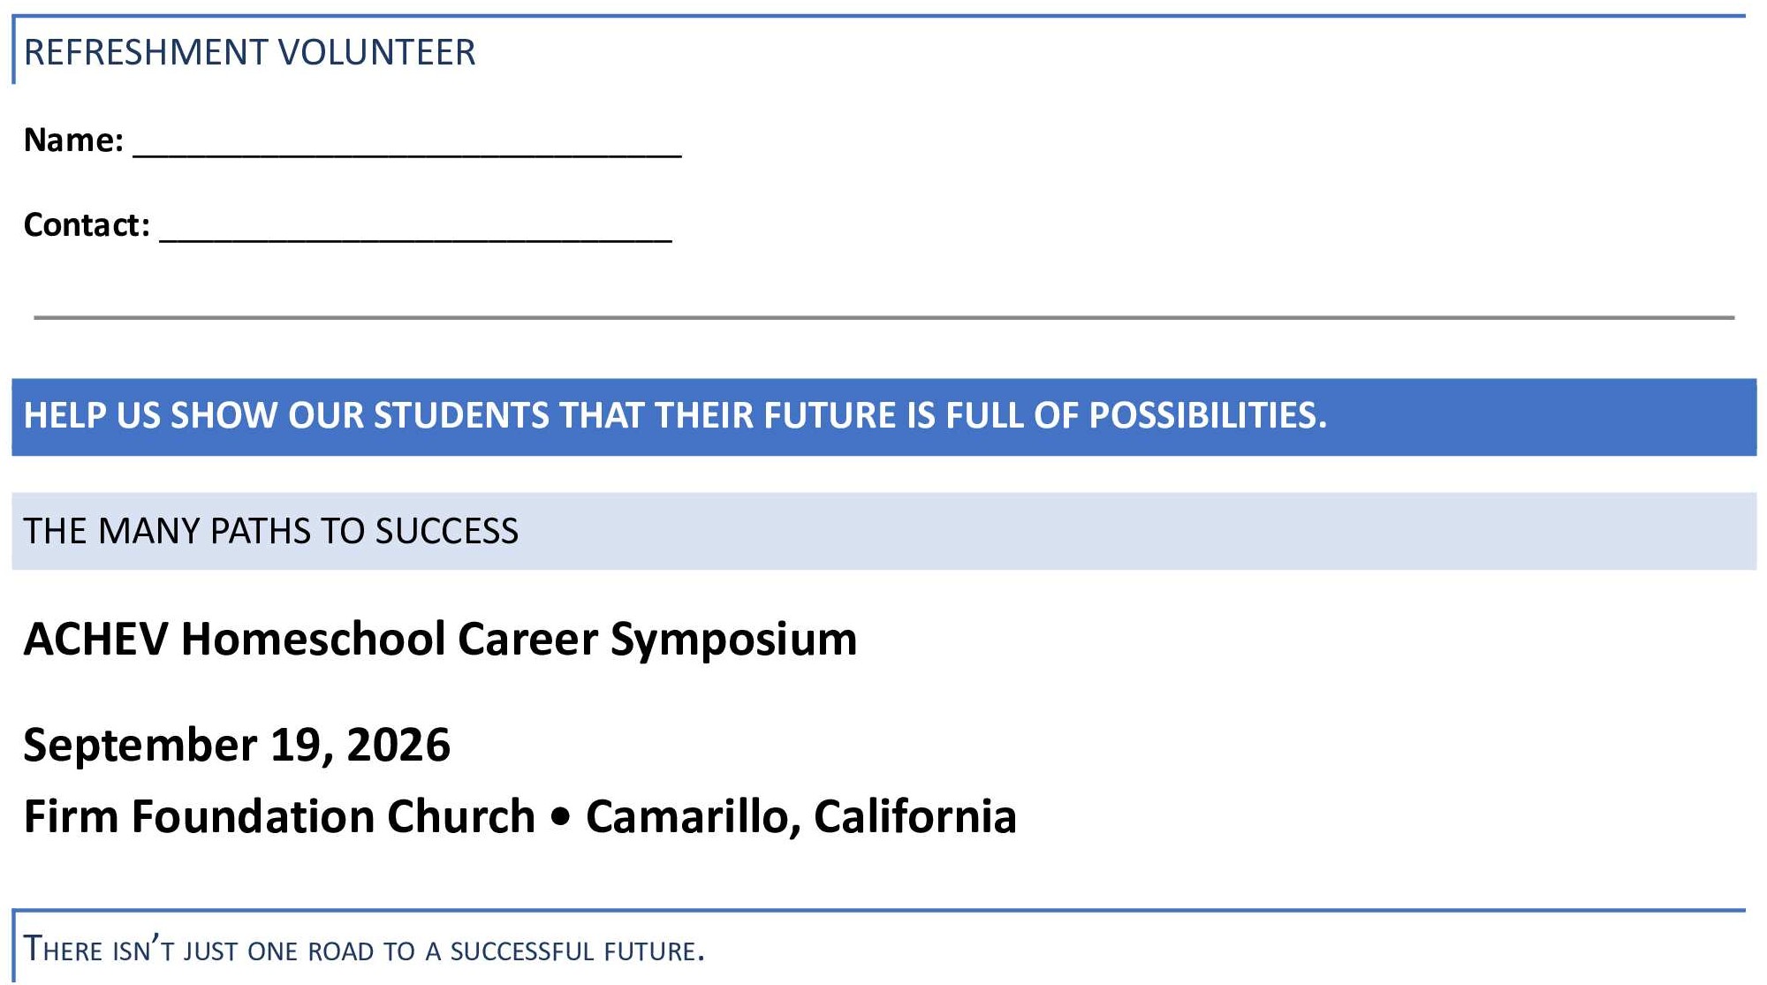The height and width of the screenshot is (985, 1767).
Task: Click THE MANY PATHS TO SUCCESS heading
Action: (270, 531)
